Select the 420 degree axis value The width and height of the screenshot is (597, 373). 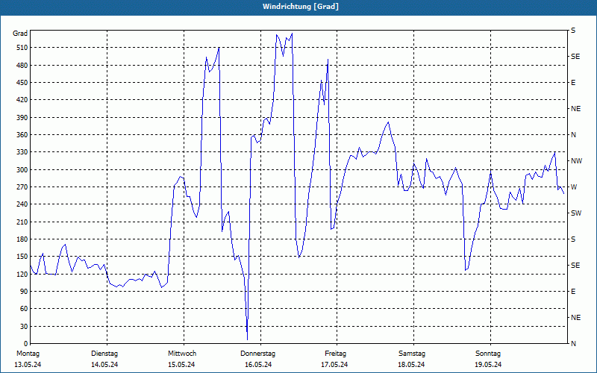click(22, 100)
